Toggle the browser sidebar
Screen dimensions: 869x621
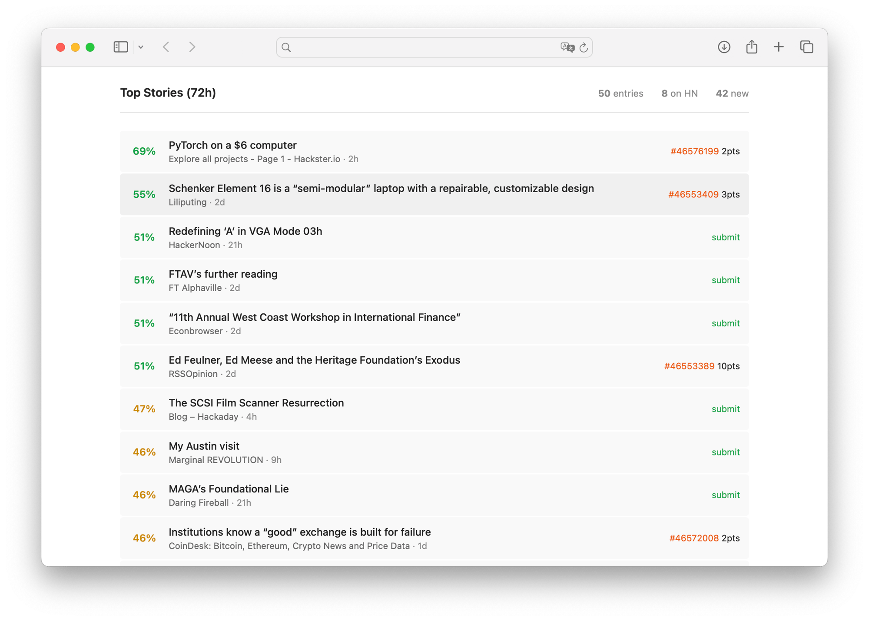tap(120, 47)
